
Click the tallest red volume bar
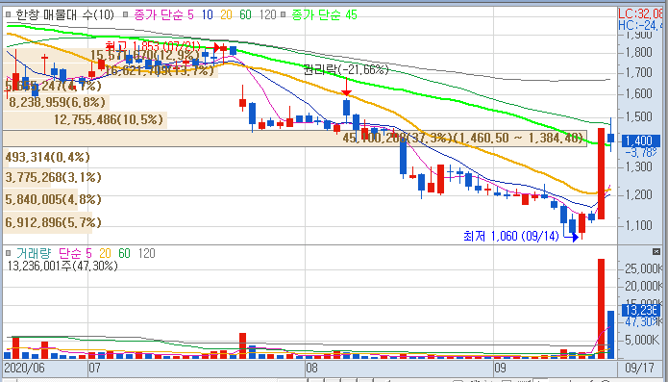coord(601,308)
